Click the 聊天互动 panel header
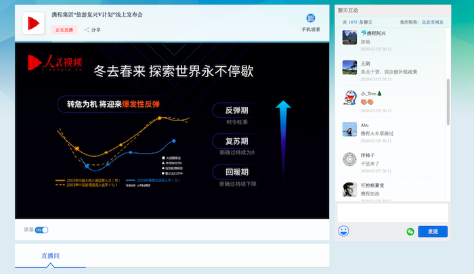Image resolution: width=474 pixels, height=274 pixels. tap(393, 10)
